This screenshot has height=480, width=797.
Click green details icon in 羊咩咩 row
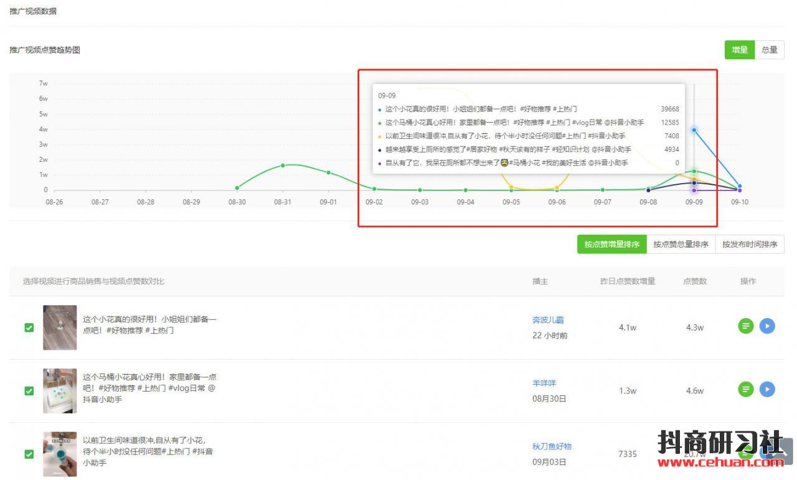[745, 390]
